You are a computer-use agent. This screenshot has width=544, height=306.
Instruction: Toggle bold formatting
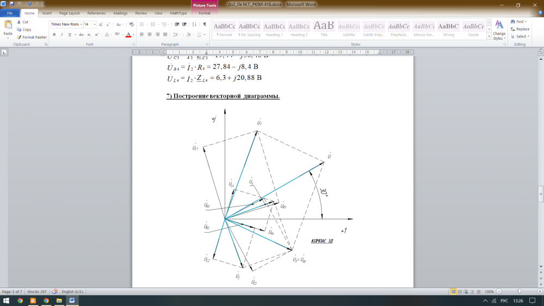(x=54, y=34)
